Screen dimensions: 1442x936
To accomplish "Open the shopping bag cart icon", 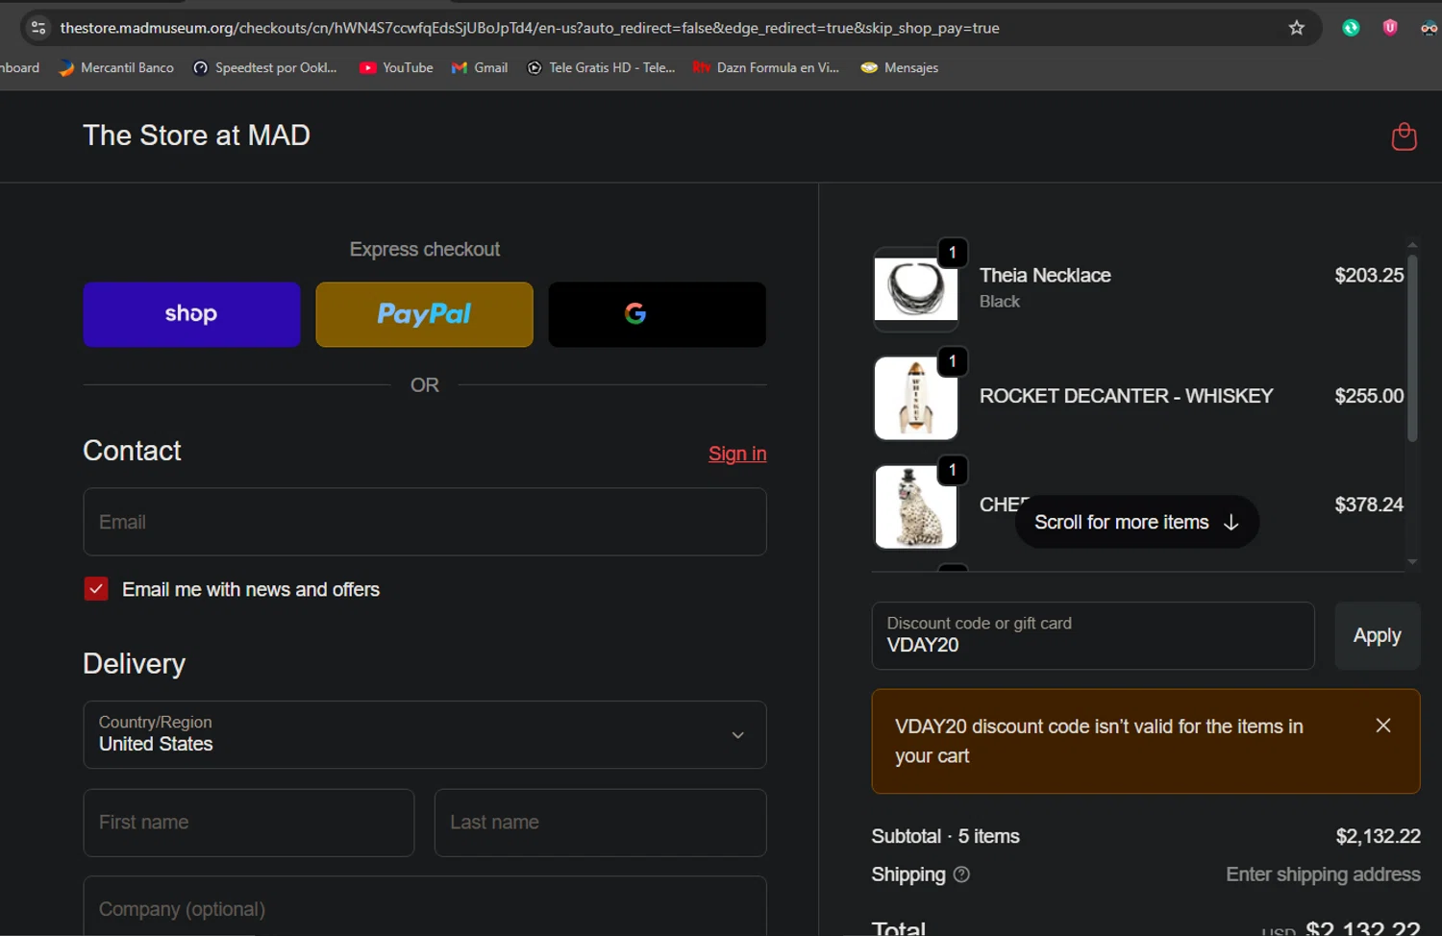I will click(x=1404, y=136).
